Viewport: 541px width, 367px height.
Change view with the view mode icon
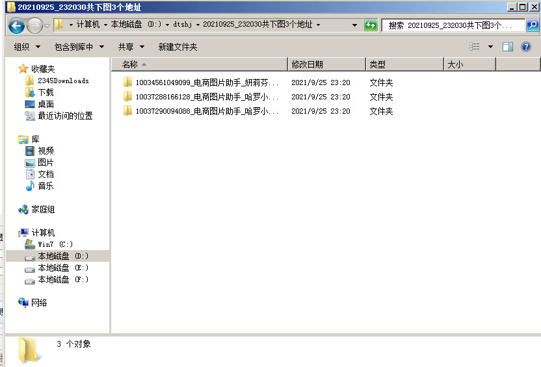(x=475, y=47)
